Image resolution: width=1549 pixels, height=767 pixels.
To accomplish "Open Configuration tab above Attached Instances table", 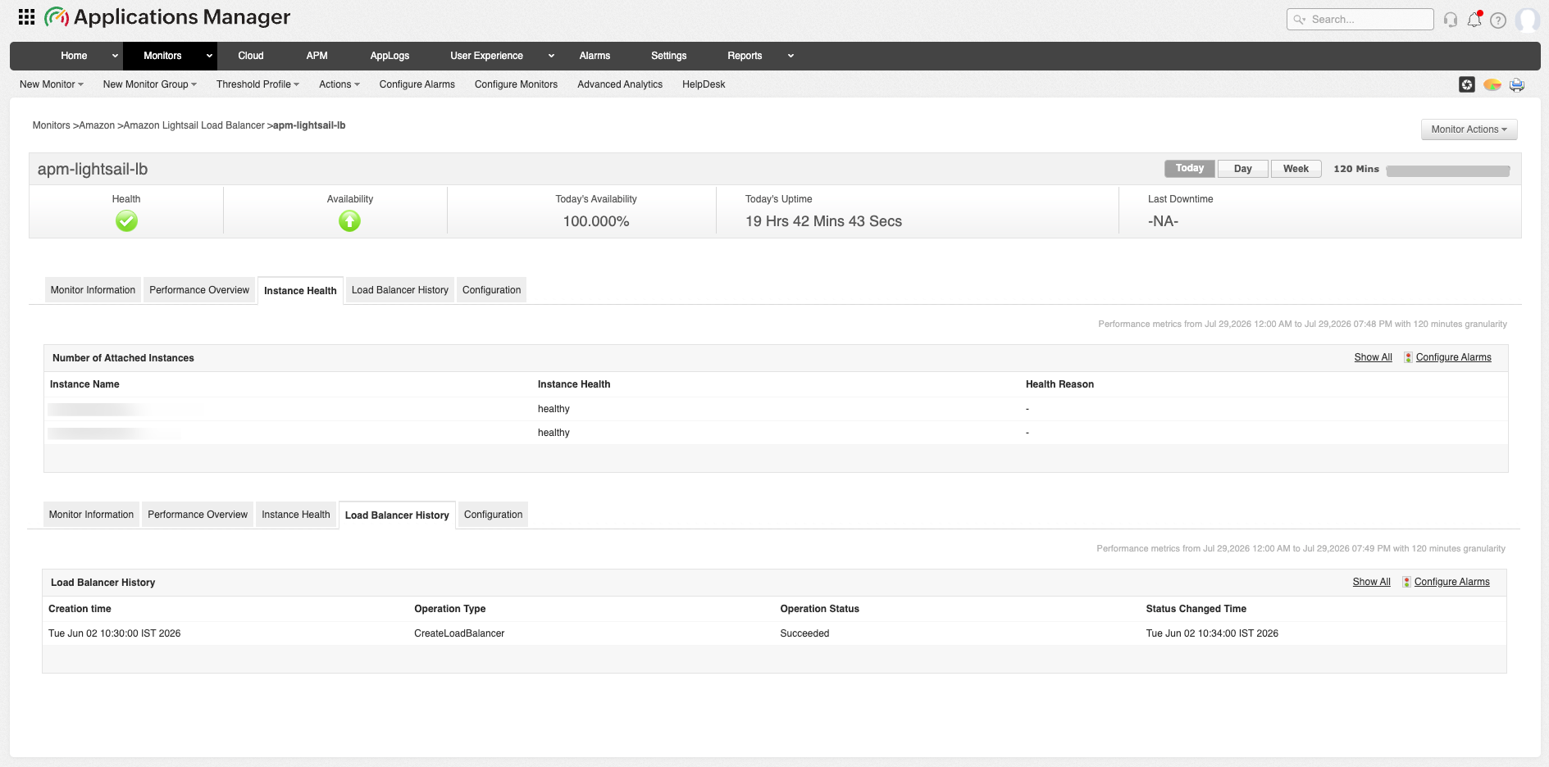I will 491,290.
